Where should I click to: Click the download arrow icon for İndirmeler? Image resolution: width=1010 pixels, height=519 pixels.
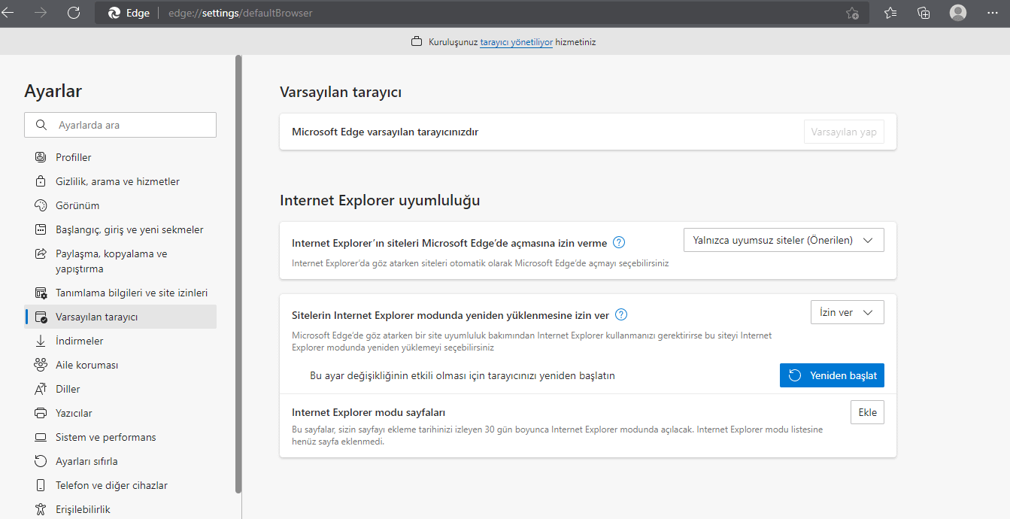tap(41, 341)
